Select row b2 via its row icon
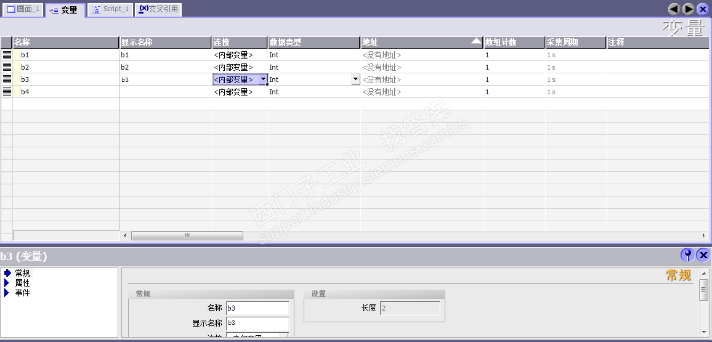 coord(7,67)
